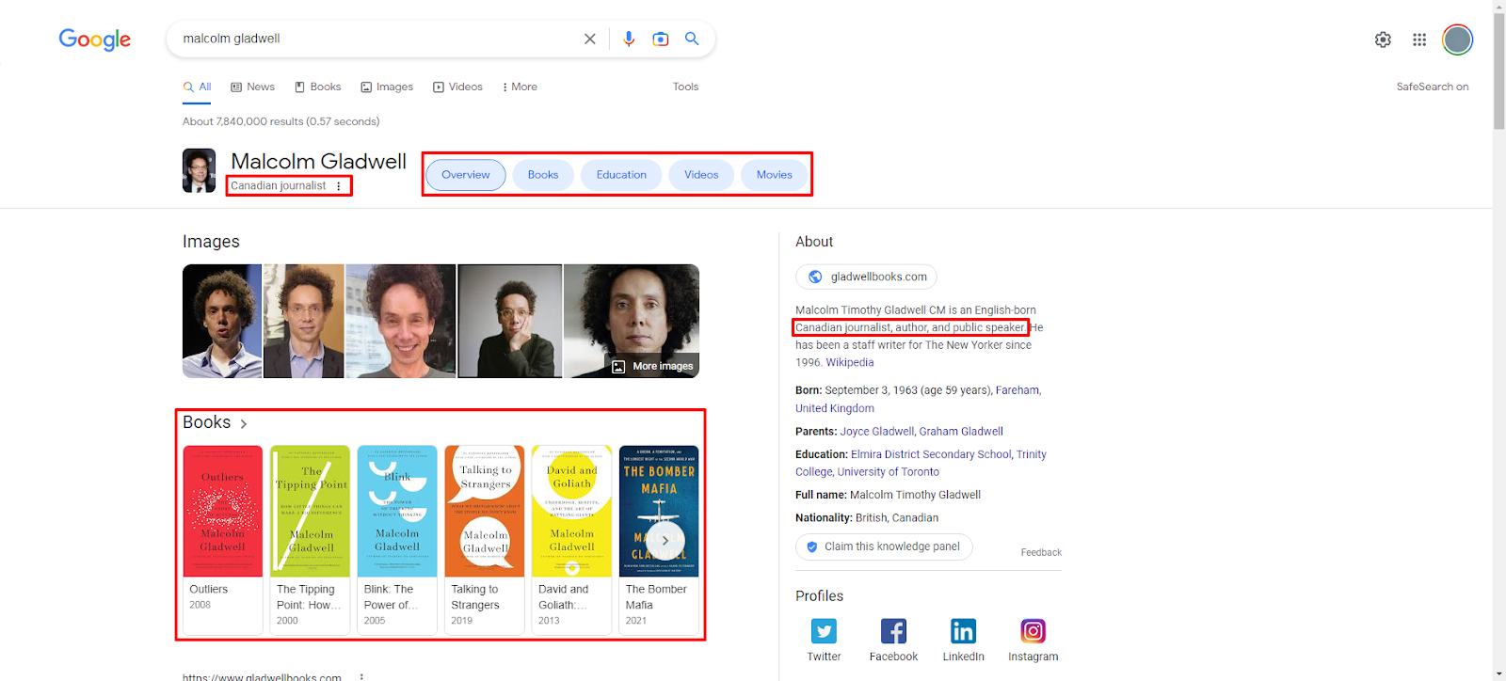This screenshot has height=681, width=1506.
Task: Select the Overview chip
Action: point(466,175)
